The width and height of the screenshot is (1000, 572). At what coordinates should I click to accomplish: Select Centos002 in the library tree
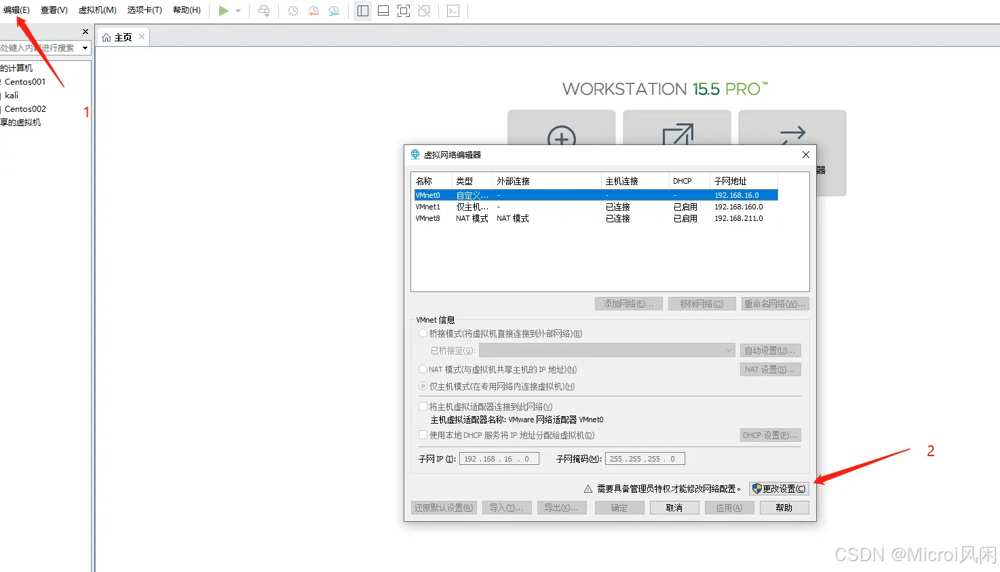click(x=25, y=108)
